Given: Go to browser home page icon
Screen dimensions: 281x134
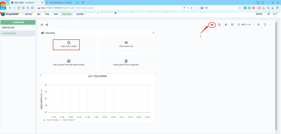Looking at the screenshot, I should (23, 8).
